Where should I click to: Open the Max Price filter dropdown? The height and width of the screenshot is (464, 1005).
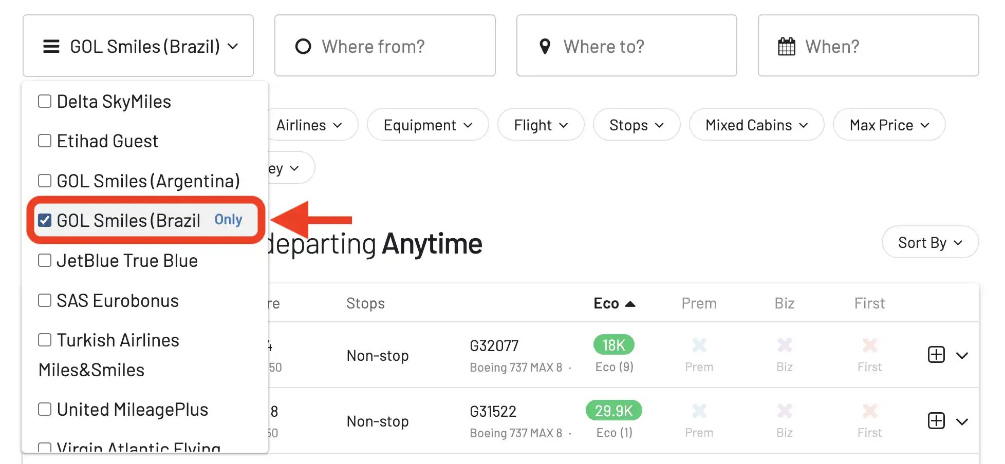[x=889, y=125]
